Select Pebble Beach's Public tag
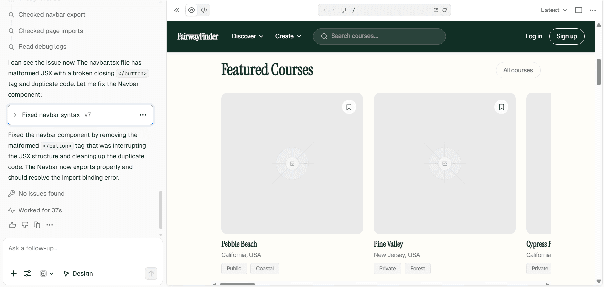This screenshot has width=604, height=287. [234, 269]
